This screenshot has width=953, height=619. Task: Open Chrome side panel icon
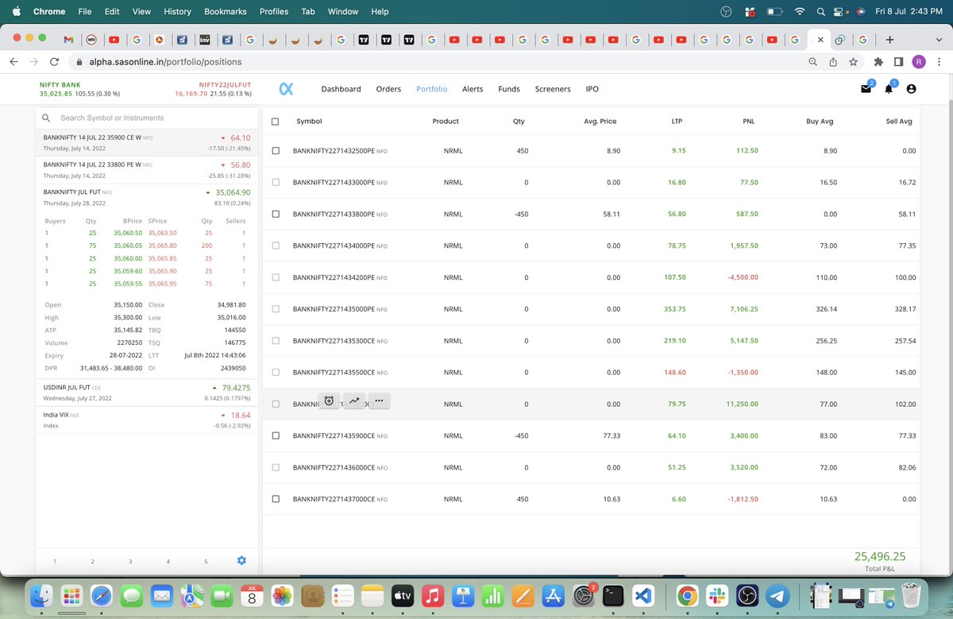click(898, 61)
